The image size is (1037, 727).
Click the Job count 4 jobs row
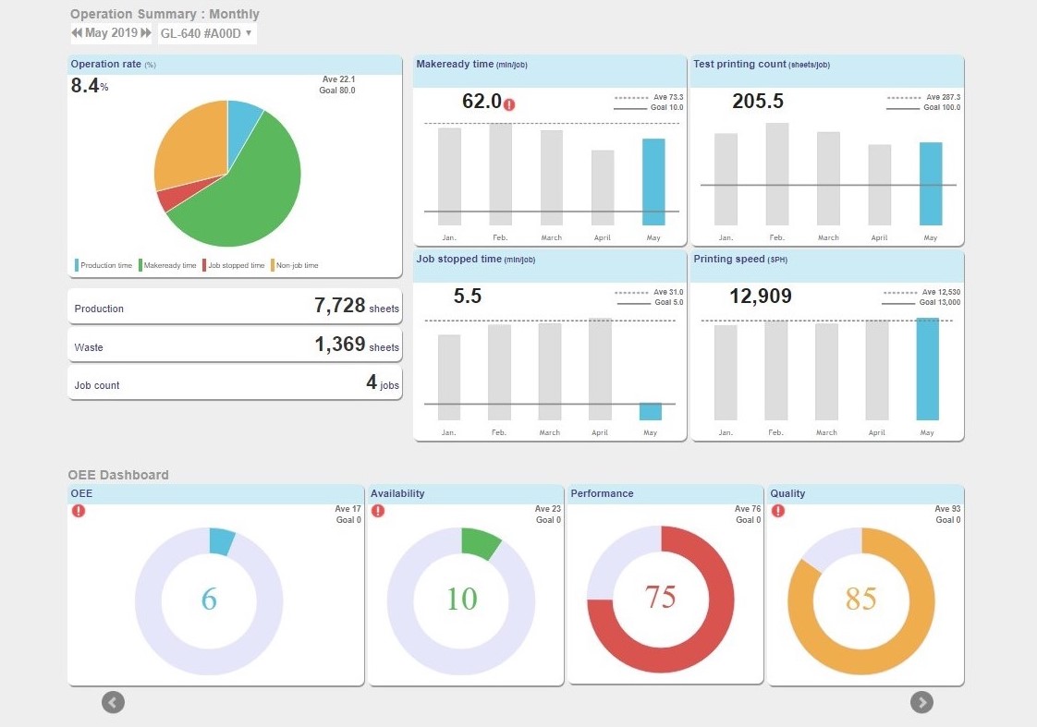point(235,382)
